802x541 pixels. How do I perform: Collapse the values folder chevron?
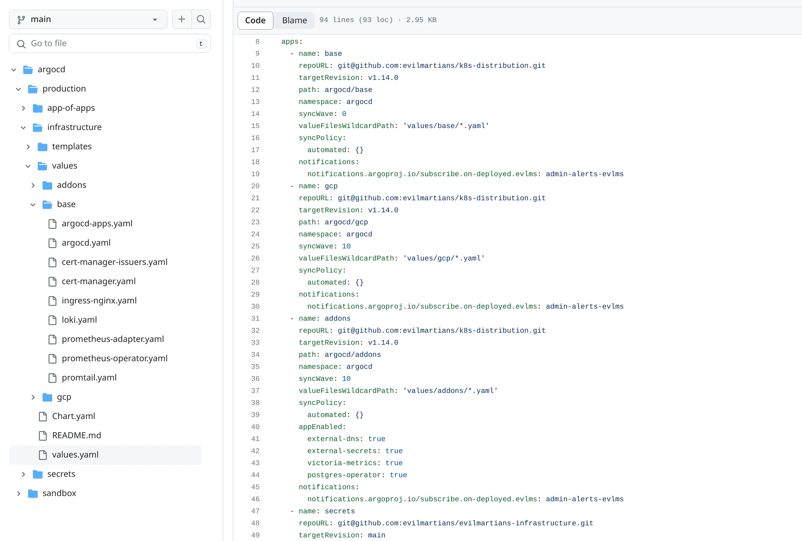[x=28, y=166]
